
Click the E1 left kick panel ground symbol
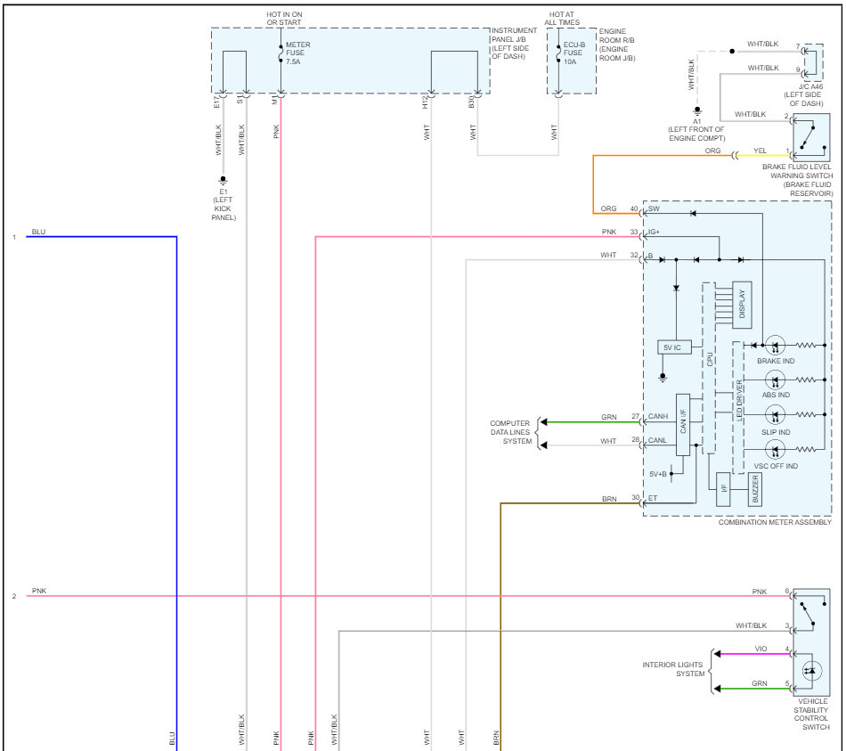pyautogui.click(x=223, y=180)
